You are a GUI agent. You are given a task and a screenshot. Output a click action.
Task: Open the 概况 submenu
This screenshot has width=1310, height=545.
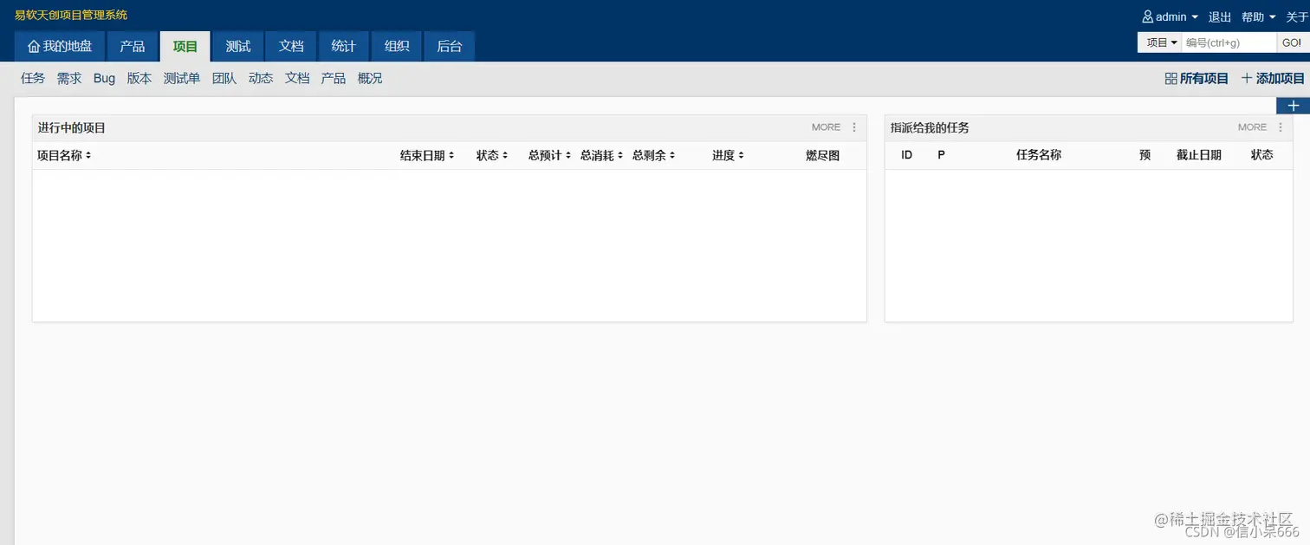[370, 78]
